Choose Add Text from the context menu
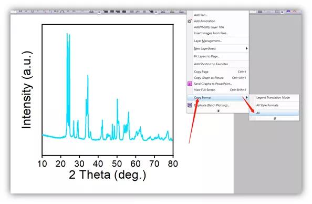Image resolution: width=312 pixels, height=204 pixels. point(201,15)
